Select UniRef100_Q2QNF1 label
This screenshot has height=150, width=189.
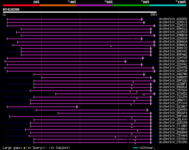click(x=173, y=84)
